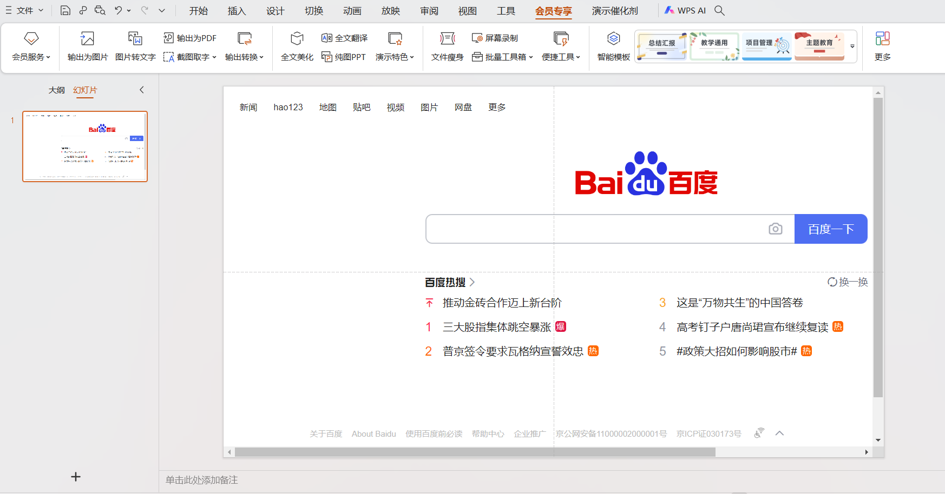
Task: Expand the template gallery dropdown arrow
Action: (852, 46)
